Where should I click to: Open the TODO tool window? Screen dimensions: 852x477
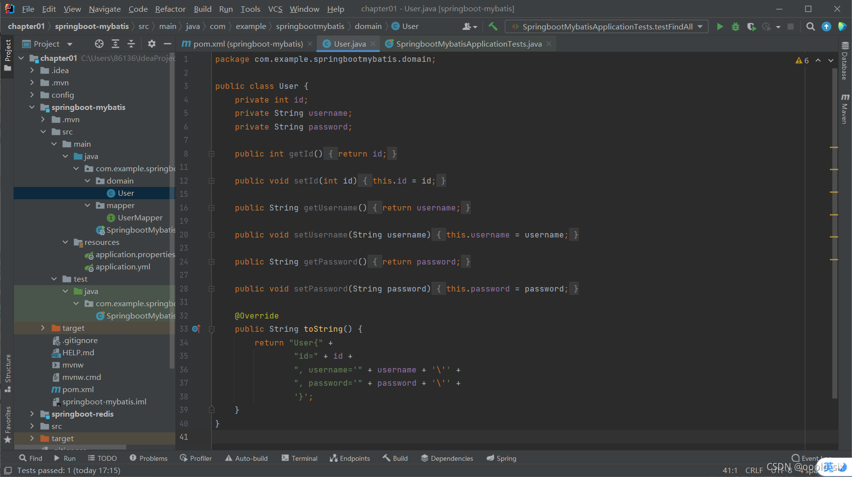tap(103, 458)
